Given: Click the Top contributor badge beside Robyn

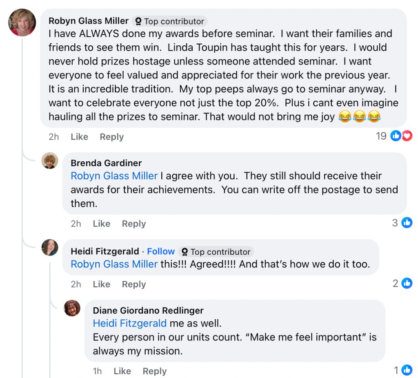Looking at the screenshot, I should pyautogui.click(x=169, y=21).
